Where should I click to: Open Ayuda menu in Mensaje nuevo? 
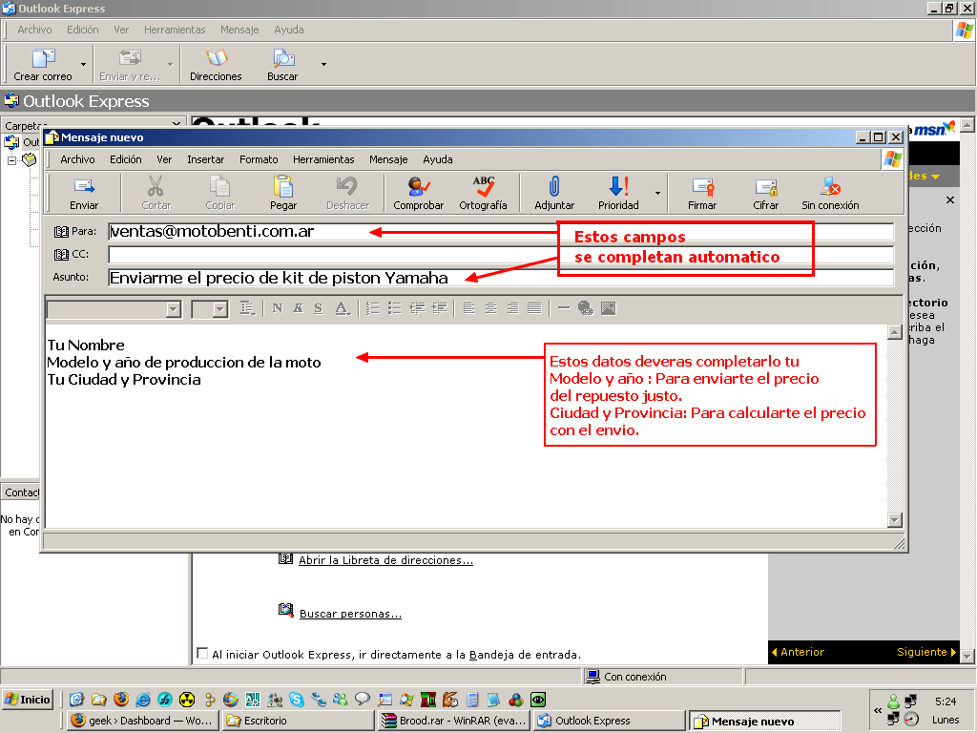coord(437,159)
